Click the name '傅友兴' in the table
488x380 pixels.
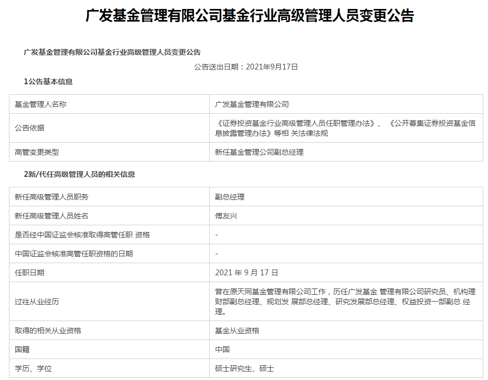pos(226,216)
